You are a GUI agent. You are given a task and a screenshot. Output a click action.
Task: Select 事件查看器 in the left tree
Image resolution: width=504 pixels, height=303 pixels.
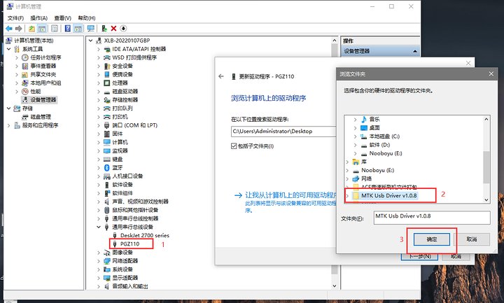(x=43, y=66)
